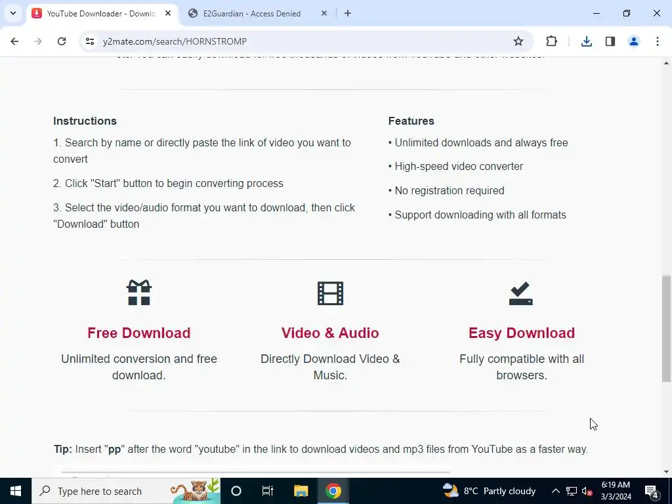This screenshot has width=672, height=504.
Task: Close the E2Guardian tab
Action: 324,13
